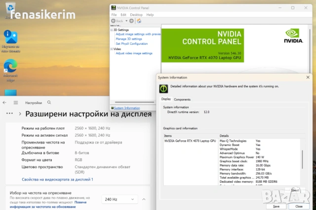This screenshot has height=210, width=316.
Task: Open Set PhysX Configuration
Action: point(132,44)
